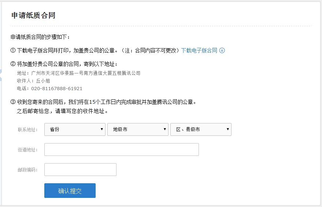Click the Guangzhou mailing address line
The image size is (322, 207).
79,73
